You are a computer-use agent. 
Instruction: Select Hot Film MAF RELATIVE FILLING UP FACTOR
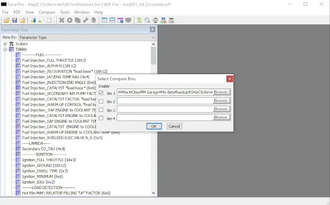click(x=66, y=193)
